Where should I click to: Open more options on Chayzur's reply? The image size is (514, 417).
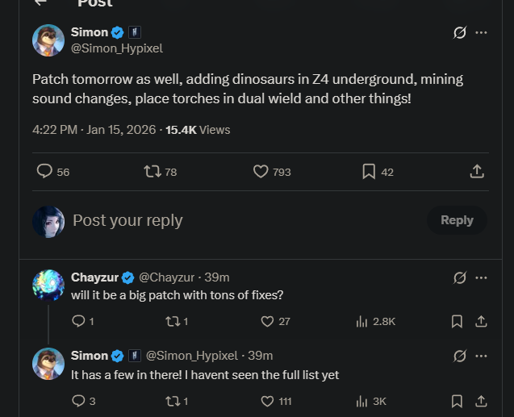(x=482, y=277)
